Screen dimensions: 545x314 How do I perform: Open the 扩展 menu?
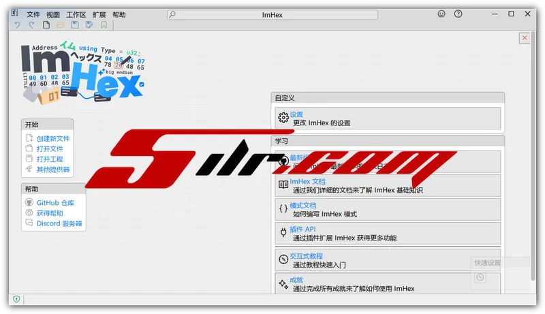[99, 14]
